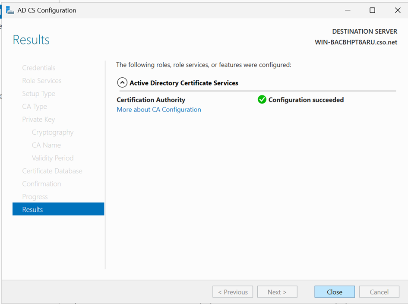Open the Setup Type step
Viewport: 408px width, 304px height.
[39, 94]
